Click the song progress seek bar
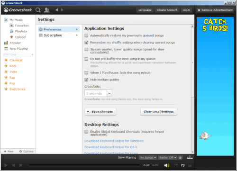 pos(84,165)
